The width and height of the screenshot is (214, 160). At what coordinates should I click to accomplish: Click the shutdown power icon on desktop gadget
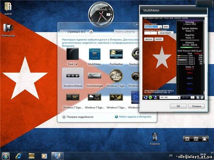187,139
